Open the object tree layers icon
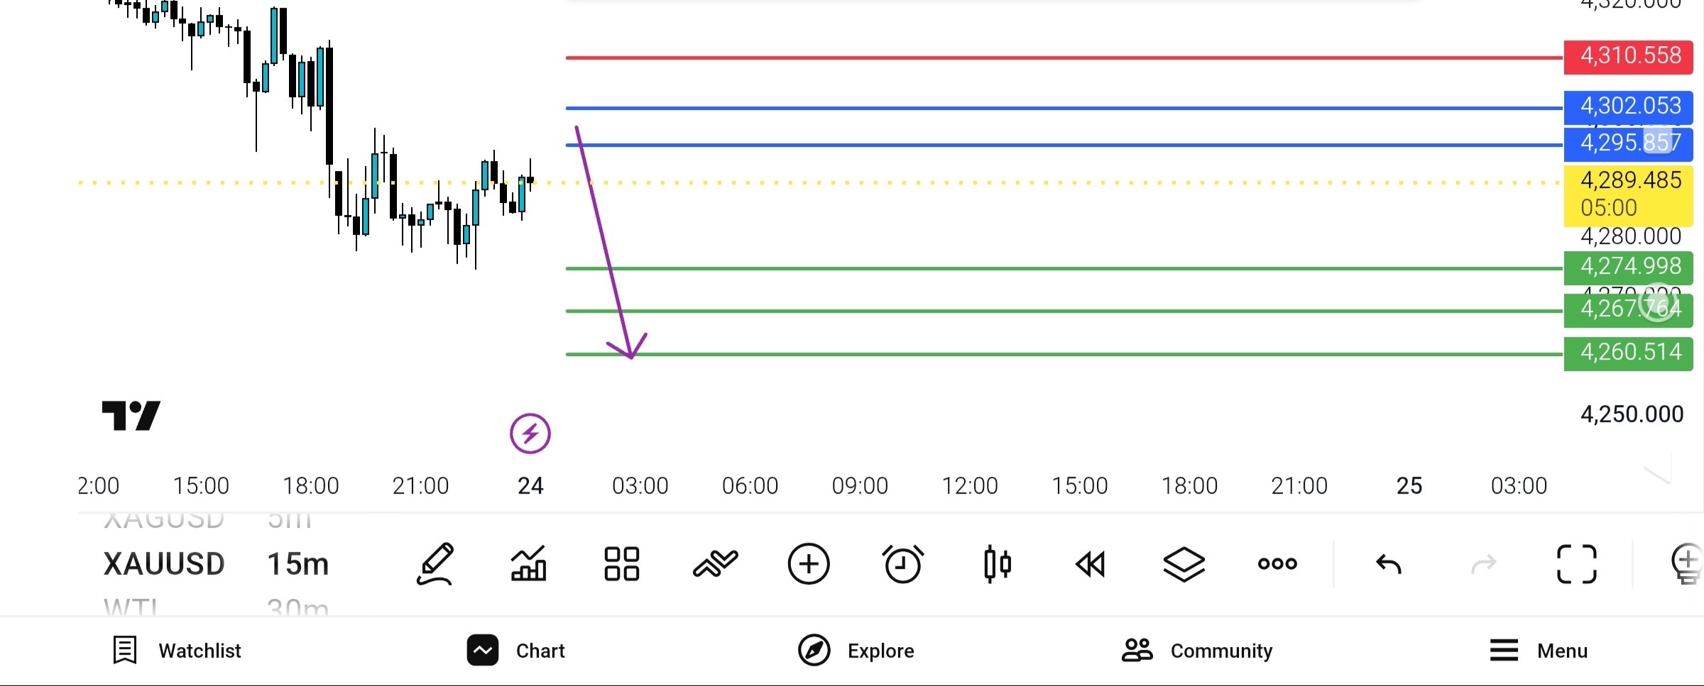The height and width of the screenshot is (686, 1704). [x=1184, y=565]
